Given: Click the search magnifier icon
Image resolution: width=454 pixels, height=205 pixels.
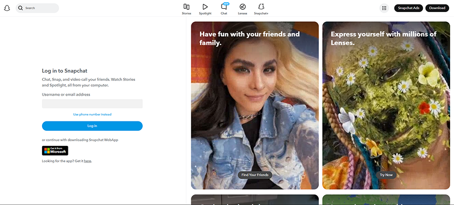Looking at the screenshot, I should [21, 8].
